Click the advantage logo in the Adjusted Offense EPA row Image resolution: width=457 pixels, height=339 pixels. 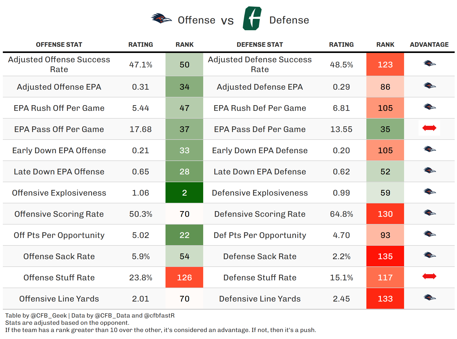coord(429,86)
